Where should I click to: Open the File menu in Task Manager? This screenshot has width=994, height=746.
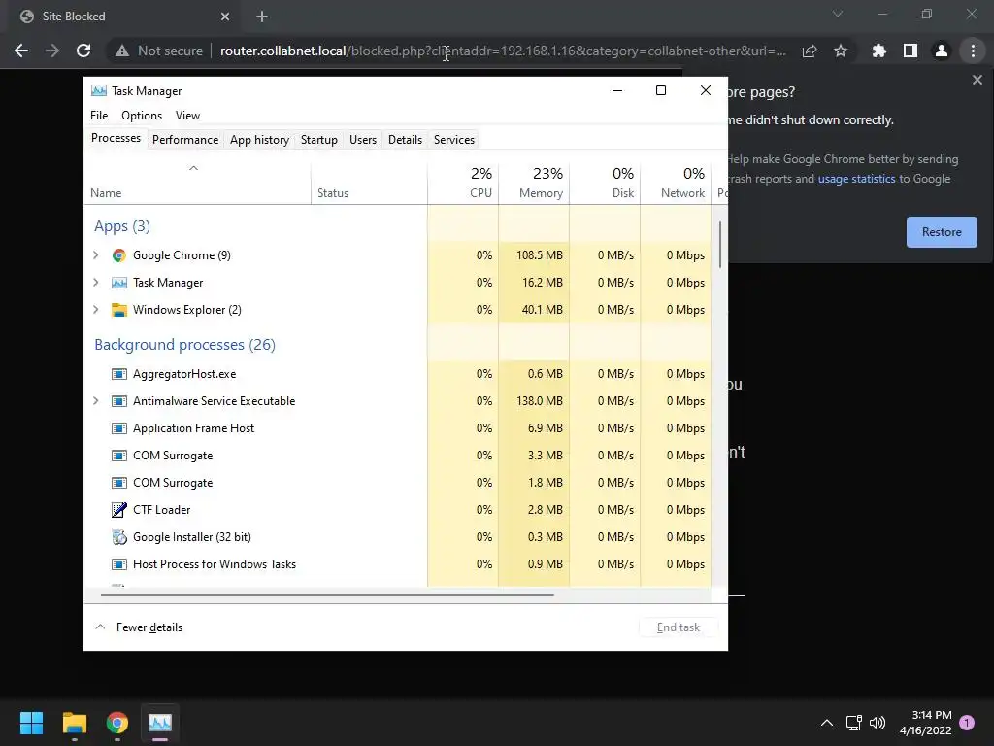point(99,116)
